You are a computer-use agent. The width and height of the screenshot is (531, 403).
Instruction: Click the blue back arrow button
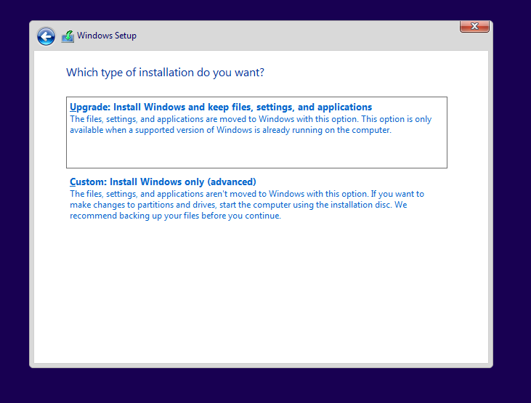46,36
